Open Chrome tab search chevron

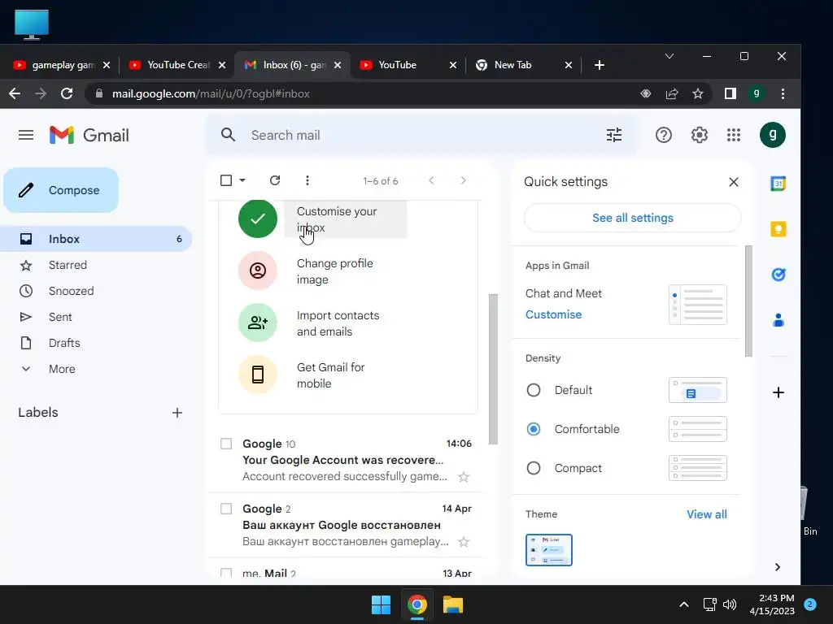(669, 56)
